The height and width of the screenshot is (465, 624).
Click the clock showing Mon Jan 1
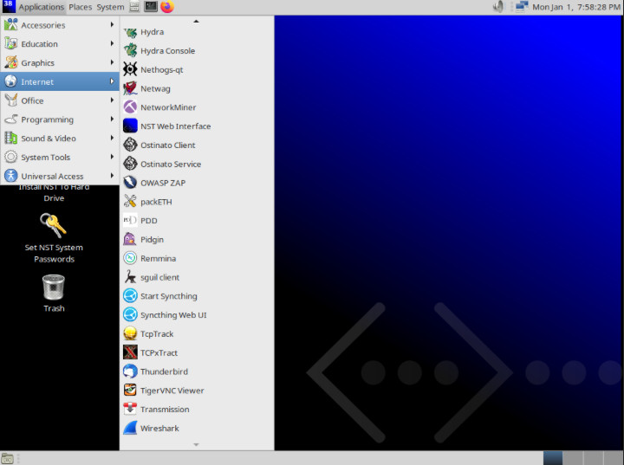tap(575, 7)
